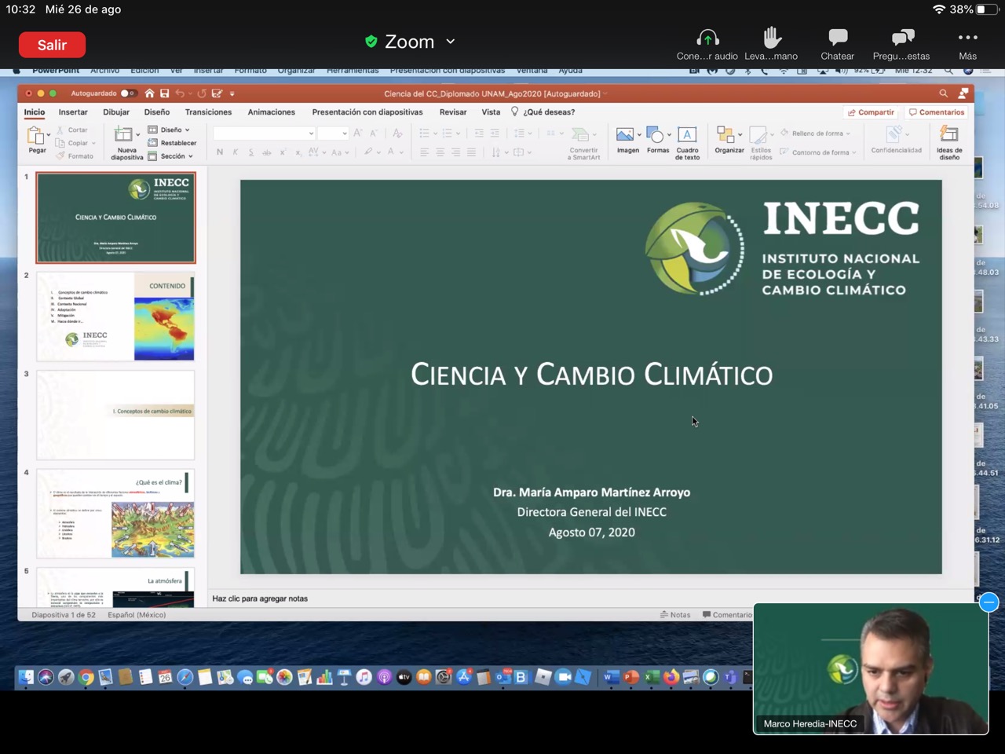This screenshot has height=754, width=1005.
Task: Open the Zoom Chat panel
Action: tap(837, 38)
